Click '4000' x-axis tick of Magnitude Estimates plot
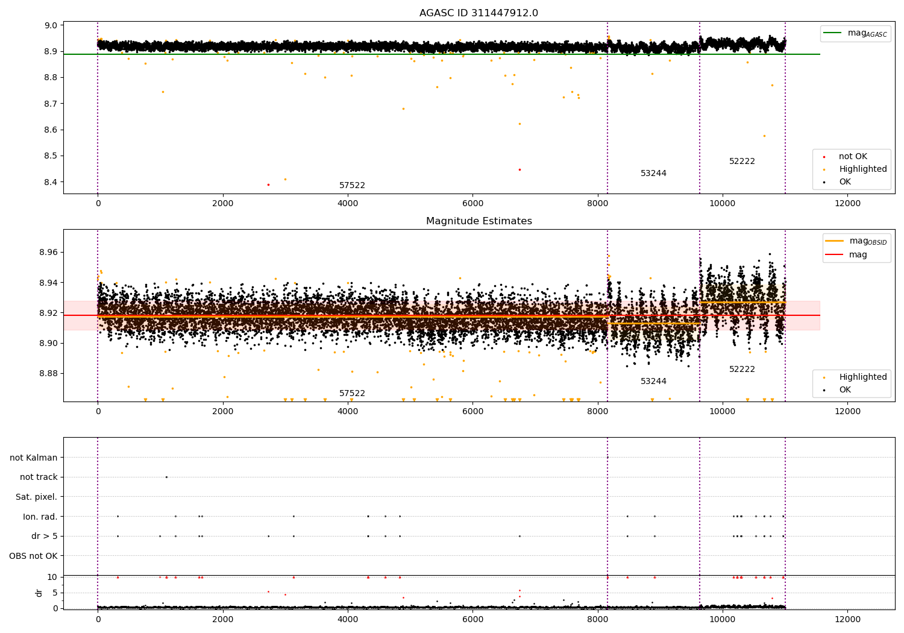904x633 pixels. [x=348, y=412]
